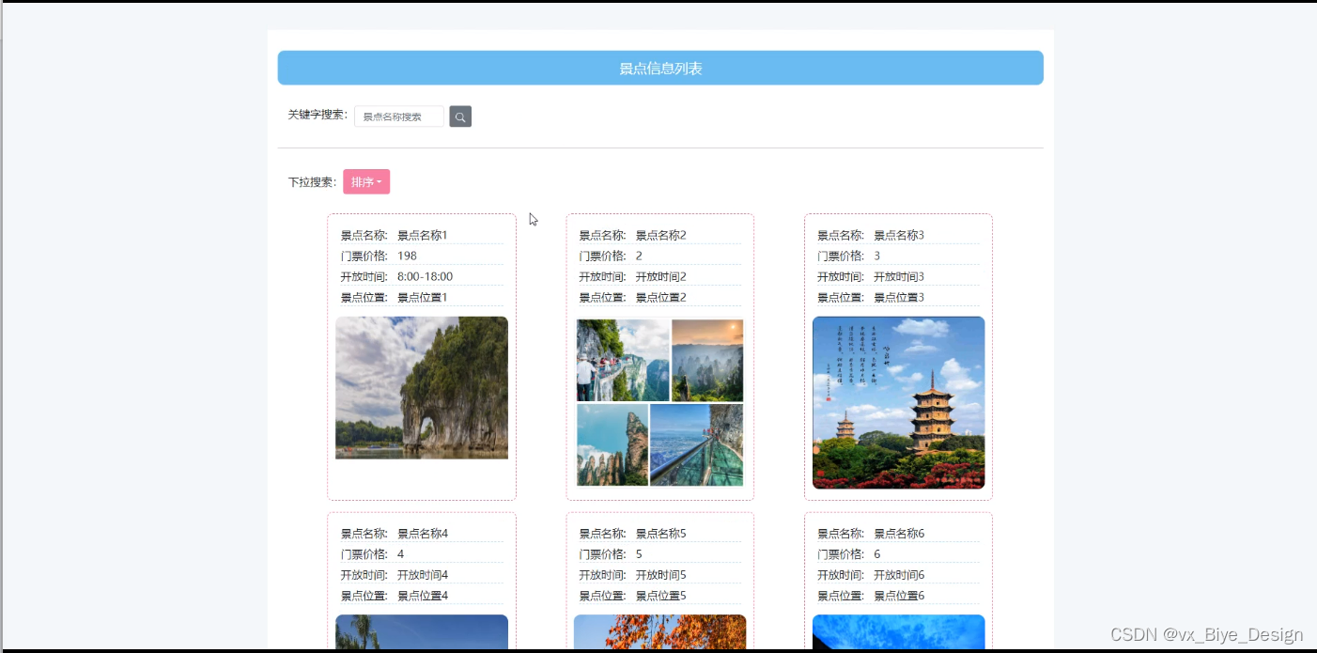Select the text 景点名称5
Screen dimensions: 1317x653
point(661,534)
